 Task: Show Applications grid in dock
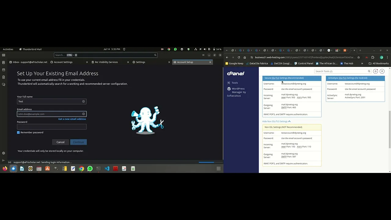218,168
